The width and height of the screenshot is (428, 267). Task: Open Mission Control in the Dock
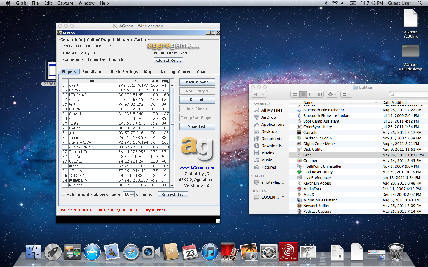click(73, 252)
